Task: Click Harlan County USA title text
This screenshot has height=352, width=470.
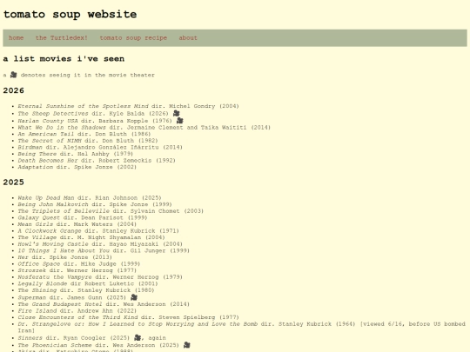Action: [x=48, y=121]
